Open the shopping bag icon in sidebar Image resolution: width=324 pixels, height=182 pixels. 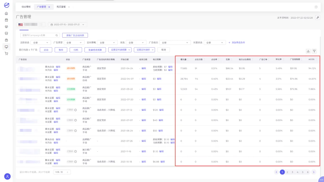pyautogui.click(x=6, y=20)
